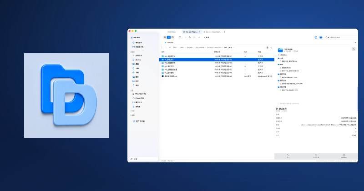Sort by the Size column header
Image resolution: width=364 pixels, height=191 pixels.
coord(246,52)
